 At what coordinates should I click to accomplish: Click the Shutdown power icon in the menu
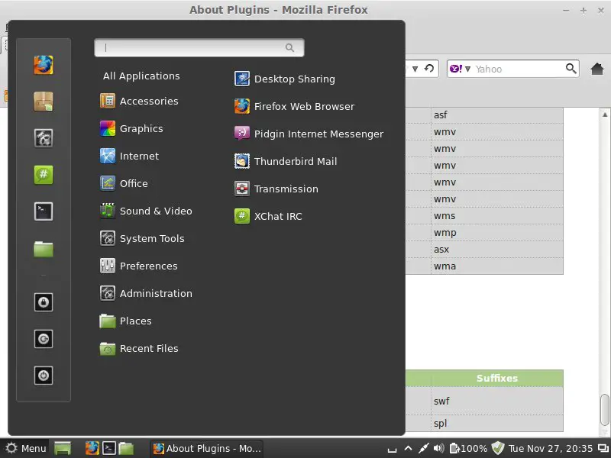point(44,376)
